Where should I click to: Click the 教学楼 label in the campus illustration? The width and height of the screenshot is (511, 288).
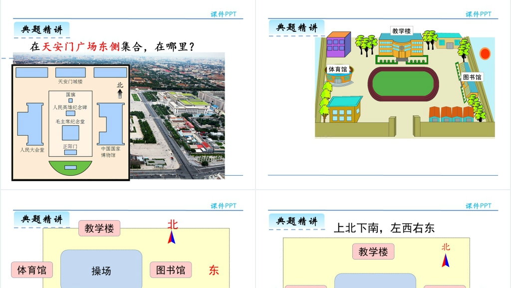tap(401, 31)
